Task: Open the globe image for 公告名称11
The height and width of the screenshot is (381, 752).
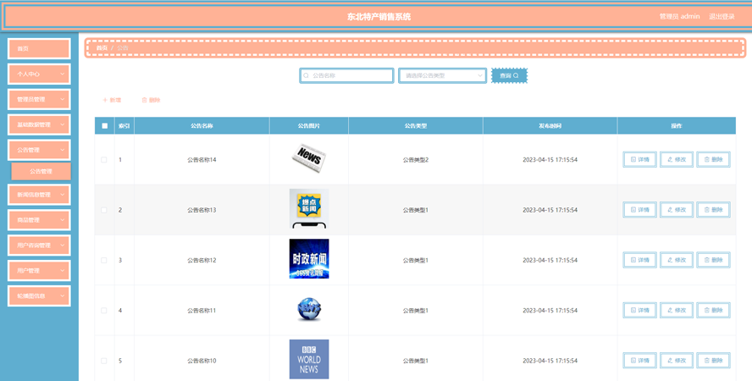Action: pyautogui.click(x=309, y=310)
